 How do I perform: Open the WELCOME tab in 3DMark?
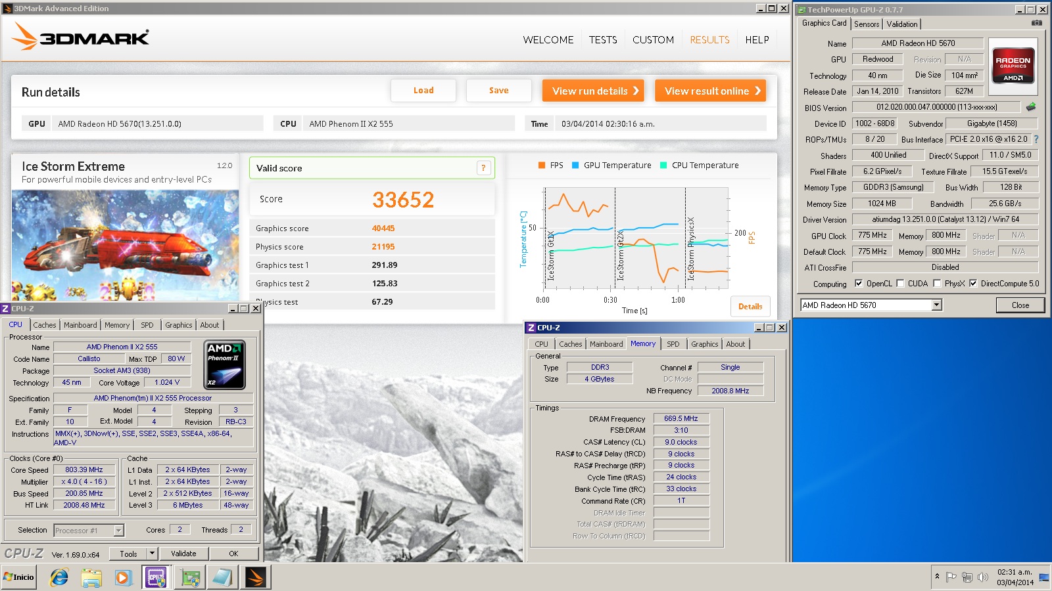pyautogui.click(x=548, y=39)
